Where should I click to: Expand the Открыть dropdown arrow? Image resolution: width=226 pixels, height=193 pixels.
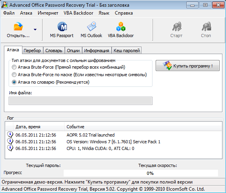[x=35, y=30]
